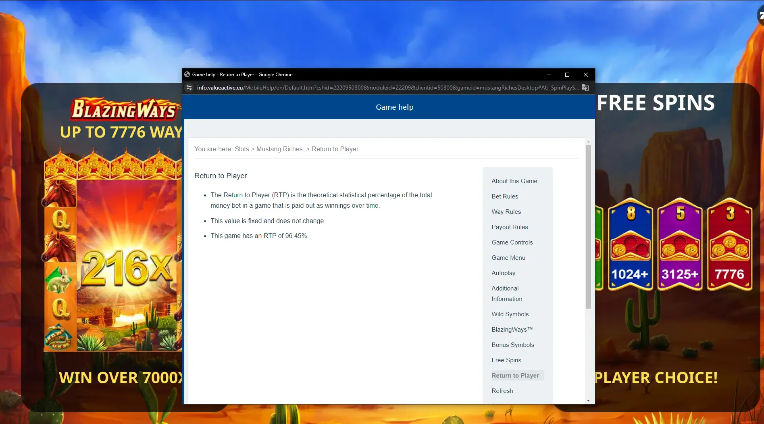Open the Refresh help topic
This screenshot has width=764, height=424.
pyautogui.click(x=502, y=391)
